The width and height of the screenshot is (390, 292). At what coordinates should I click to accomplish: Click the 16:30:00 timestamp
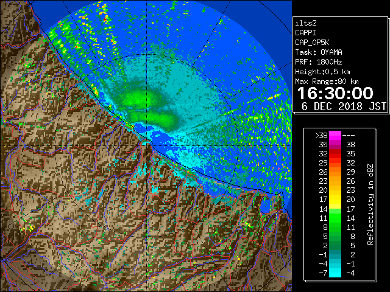click(x=335, y=93)
